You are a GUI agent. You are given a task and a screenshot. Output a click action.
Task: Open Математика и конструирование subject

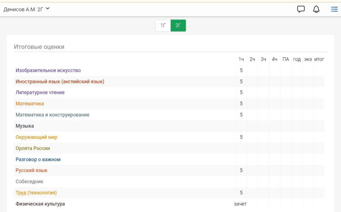pyautogui.click(x=52, y=115)
